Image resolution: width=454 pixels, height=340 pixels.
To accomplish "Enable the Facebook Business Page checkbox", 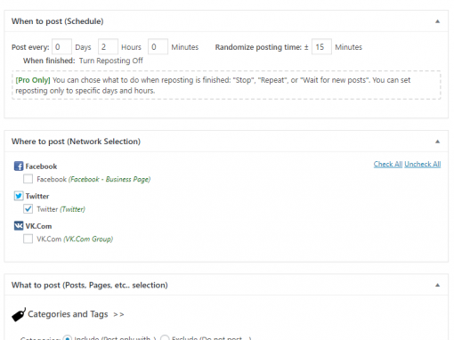I will click(x=28, y=179).
